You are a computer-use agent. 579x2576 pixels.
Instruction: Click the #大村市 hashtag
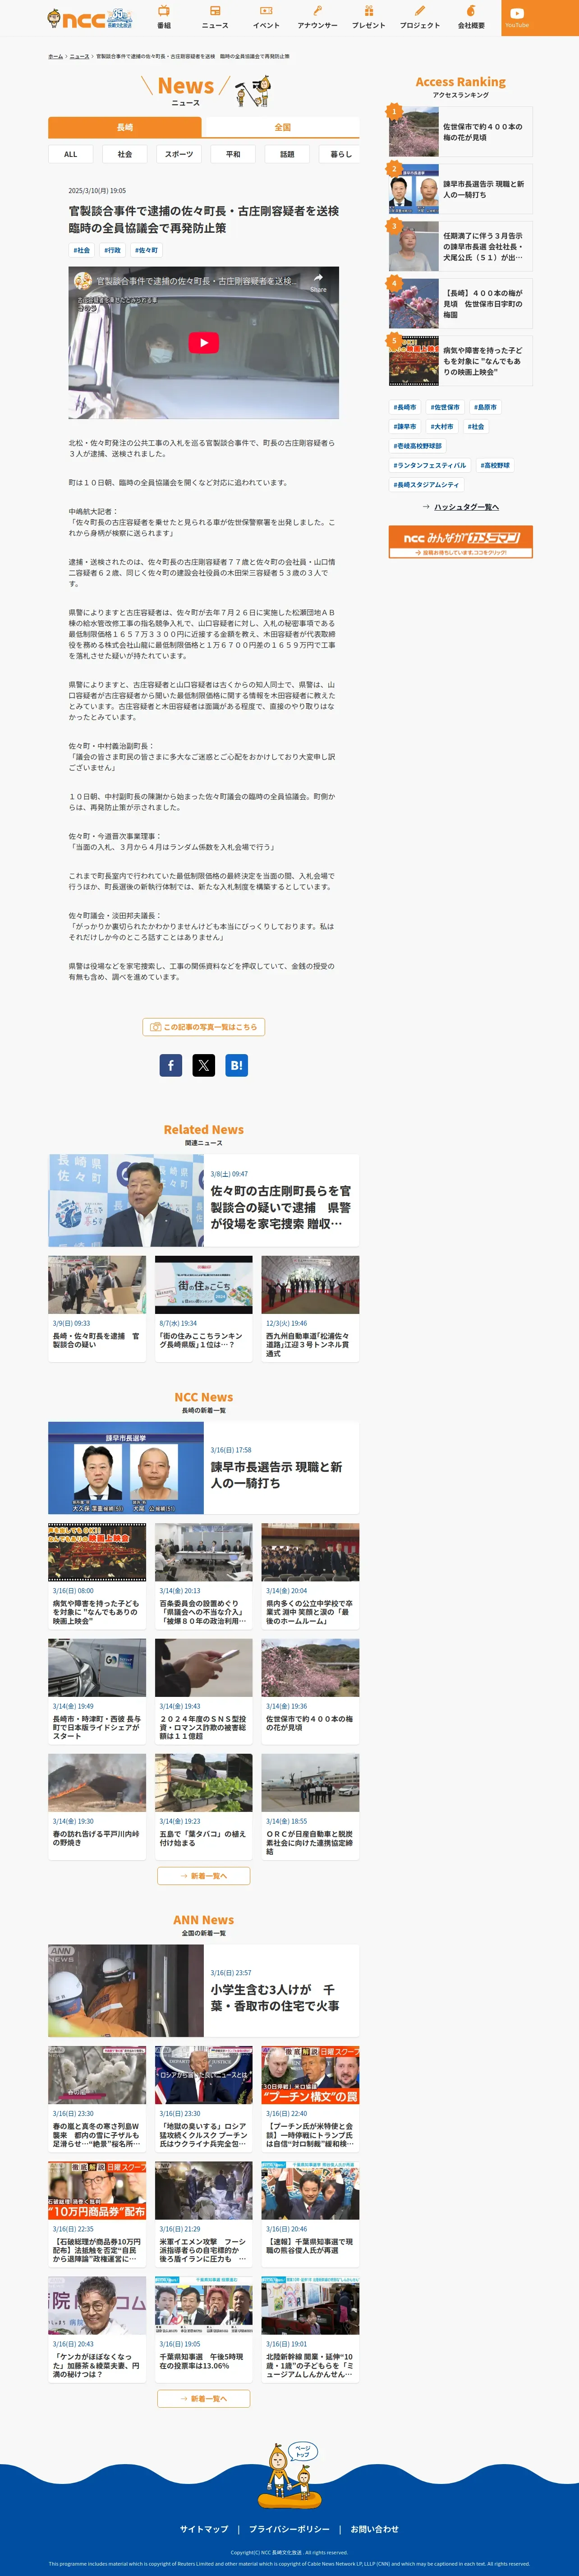pos(442,426)
